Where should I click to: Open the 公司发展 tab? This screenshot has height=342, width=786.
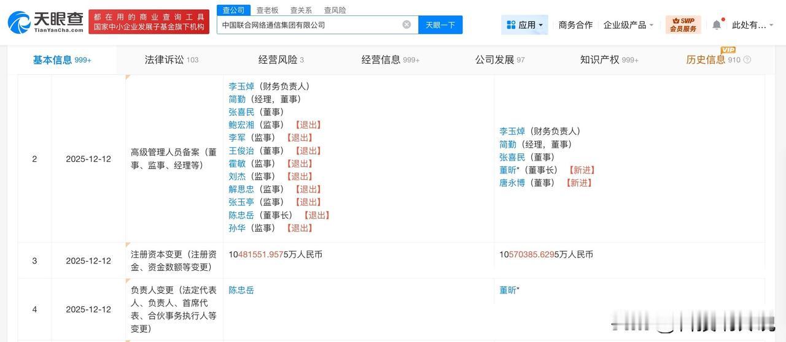(500, 59)
